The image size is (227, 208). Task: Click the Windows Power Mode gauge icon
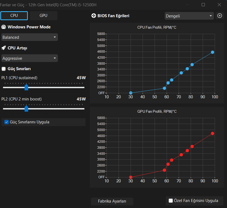pos(4,27)
